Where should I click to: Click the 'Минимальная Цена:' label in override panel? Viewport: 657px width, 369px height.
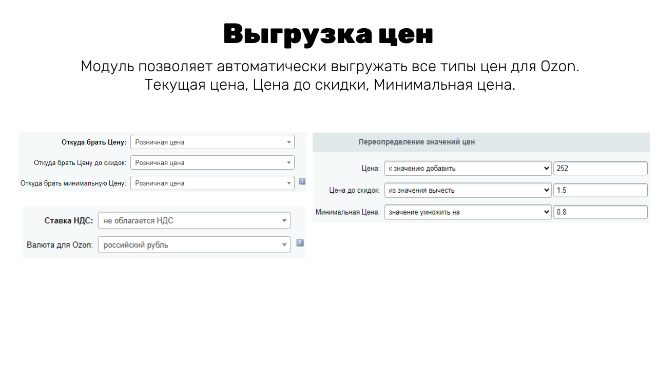pyautogui.click(x=347, y=212)
